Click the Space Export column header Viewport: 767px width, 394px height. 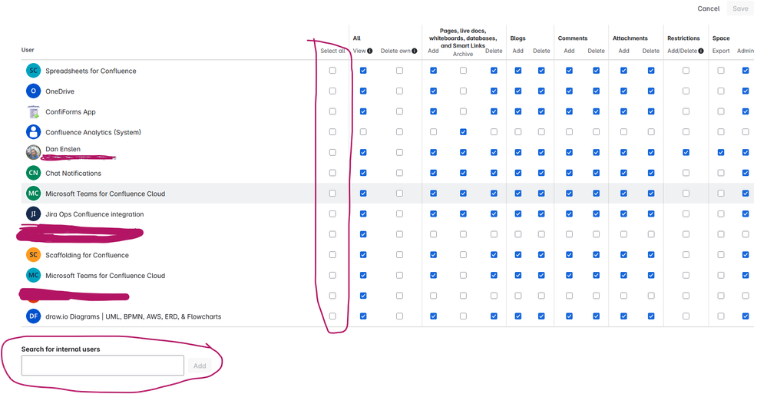[x=721, y=51]
